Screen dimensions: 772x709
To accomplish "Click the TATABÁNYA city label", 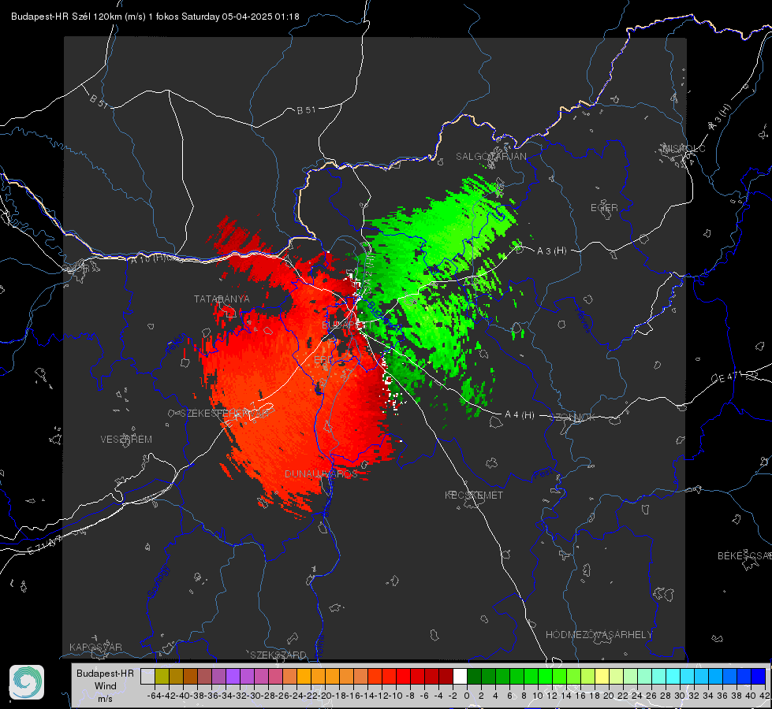I will click(x=222, y=299).
